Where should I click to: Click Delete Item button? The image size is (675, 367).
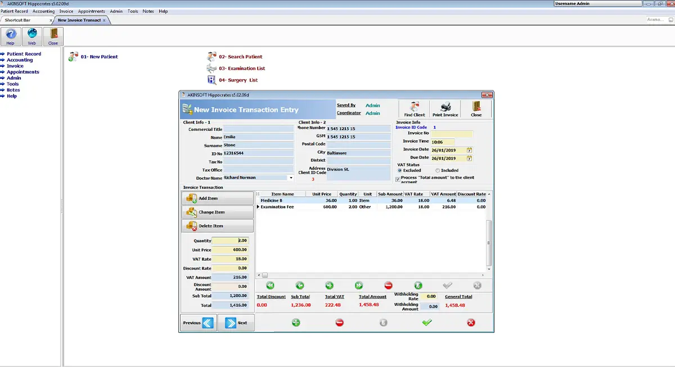point(218,226)
